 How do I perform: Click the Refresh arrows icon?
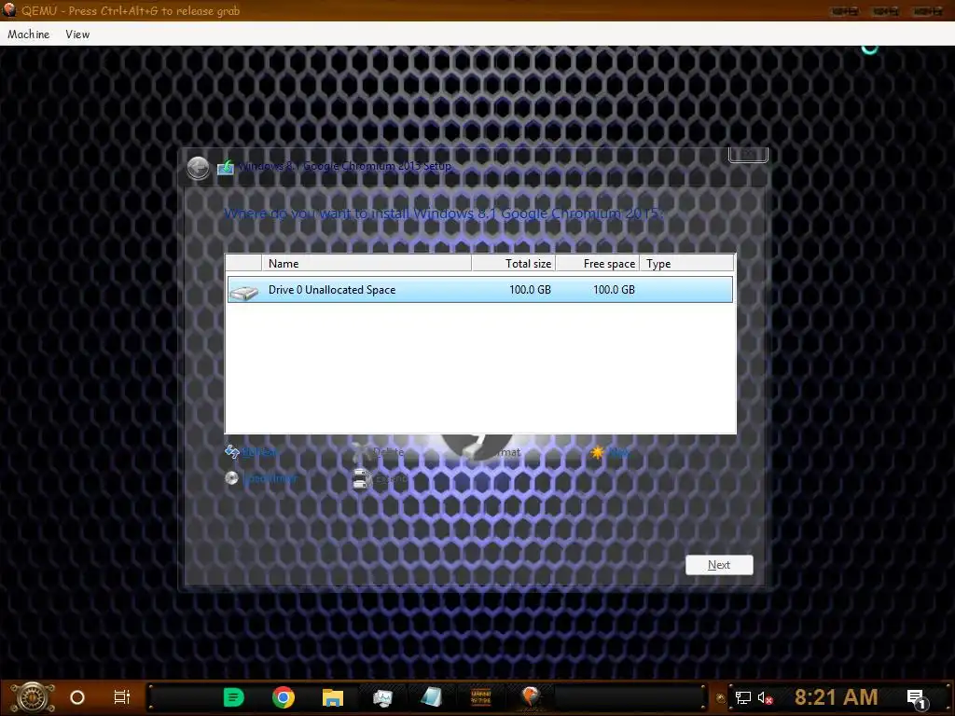tap(232, 452)
